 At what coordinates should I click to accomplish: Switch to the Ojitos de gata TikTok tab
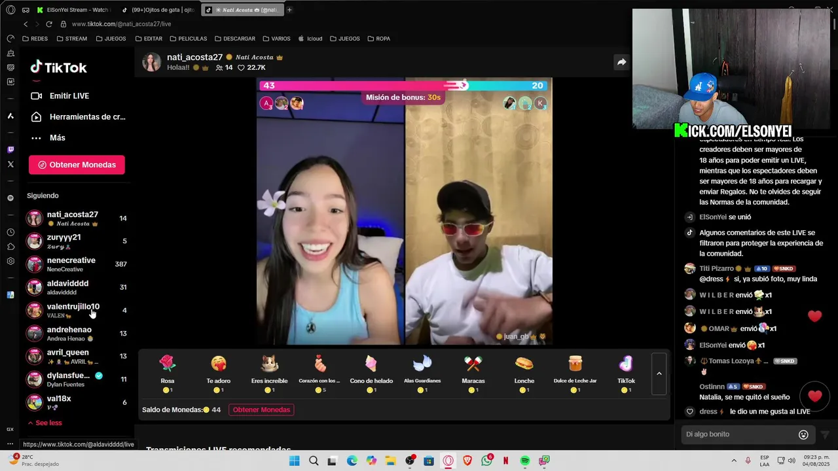[158, 10]
